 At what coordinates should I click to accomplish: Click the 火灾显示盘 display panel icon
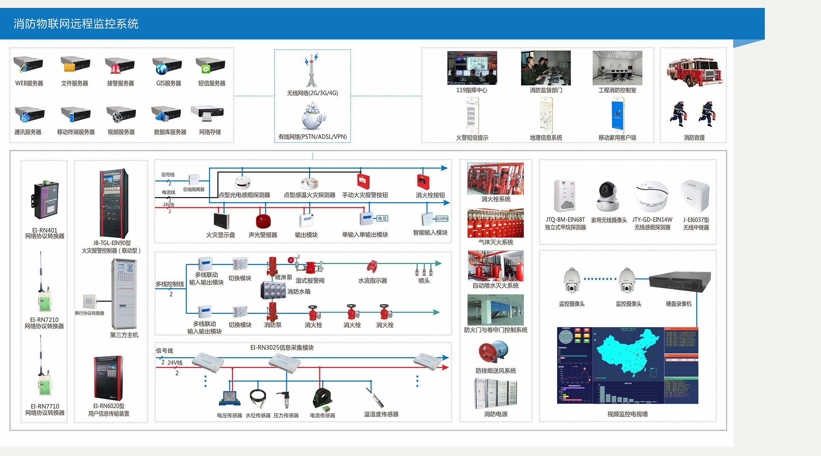coord(221,221)
